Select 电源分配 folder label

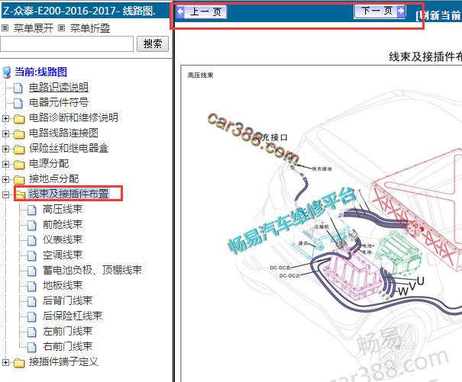click(x=49, y=163)
